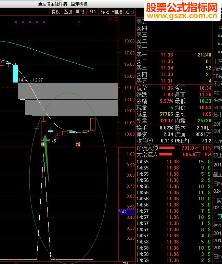Click the 14:56 tick row with volume 11
The width and height of the screenshot is (222, 264).
tap(174, 192)
